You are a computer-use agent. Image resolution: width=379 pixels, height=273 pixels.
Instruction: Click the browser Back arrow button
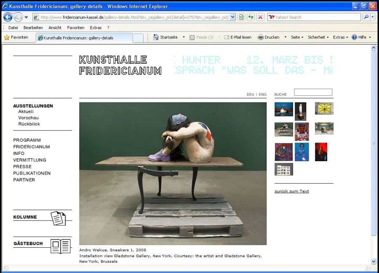point(8,17)
